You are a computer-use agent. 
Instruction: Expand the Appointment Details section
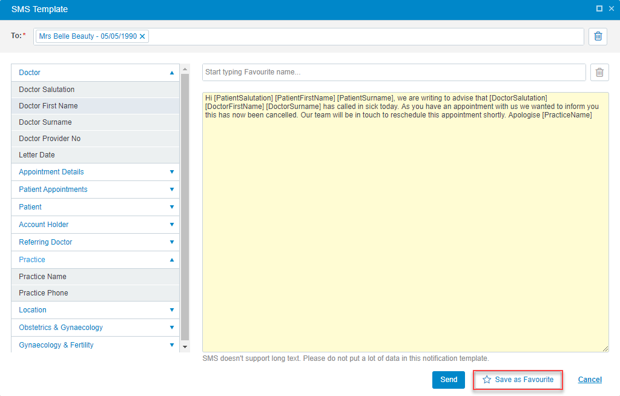95,172
